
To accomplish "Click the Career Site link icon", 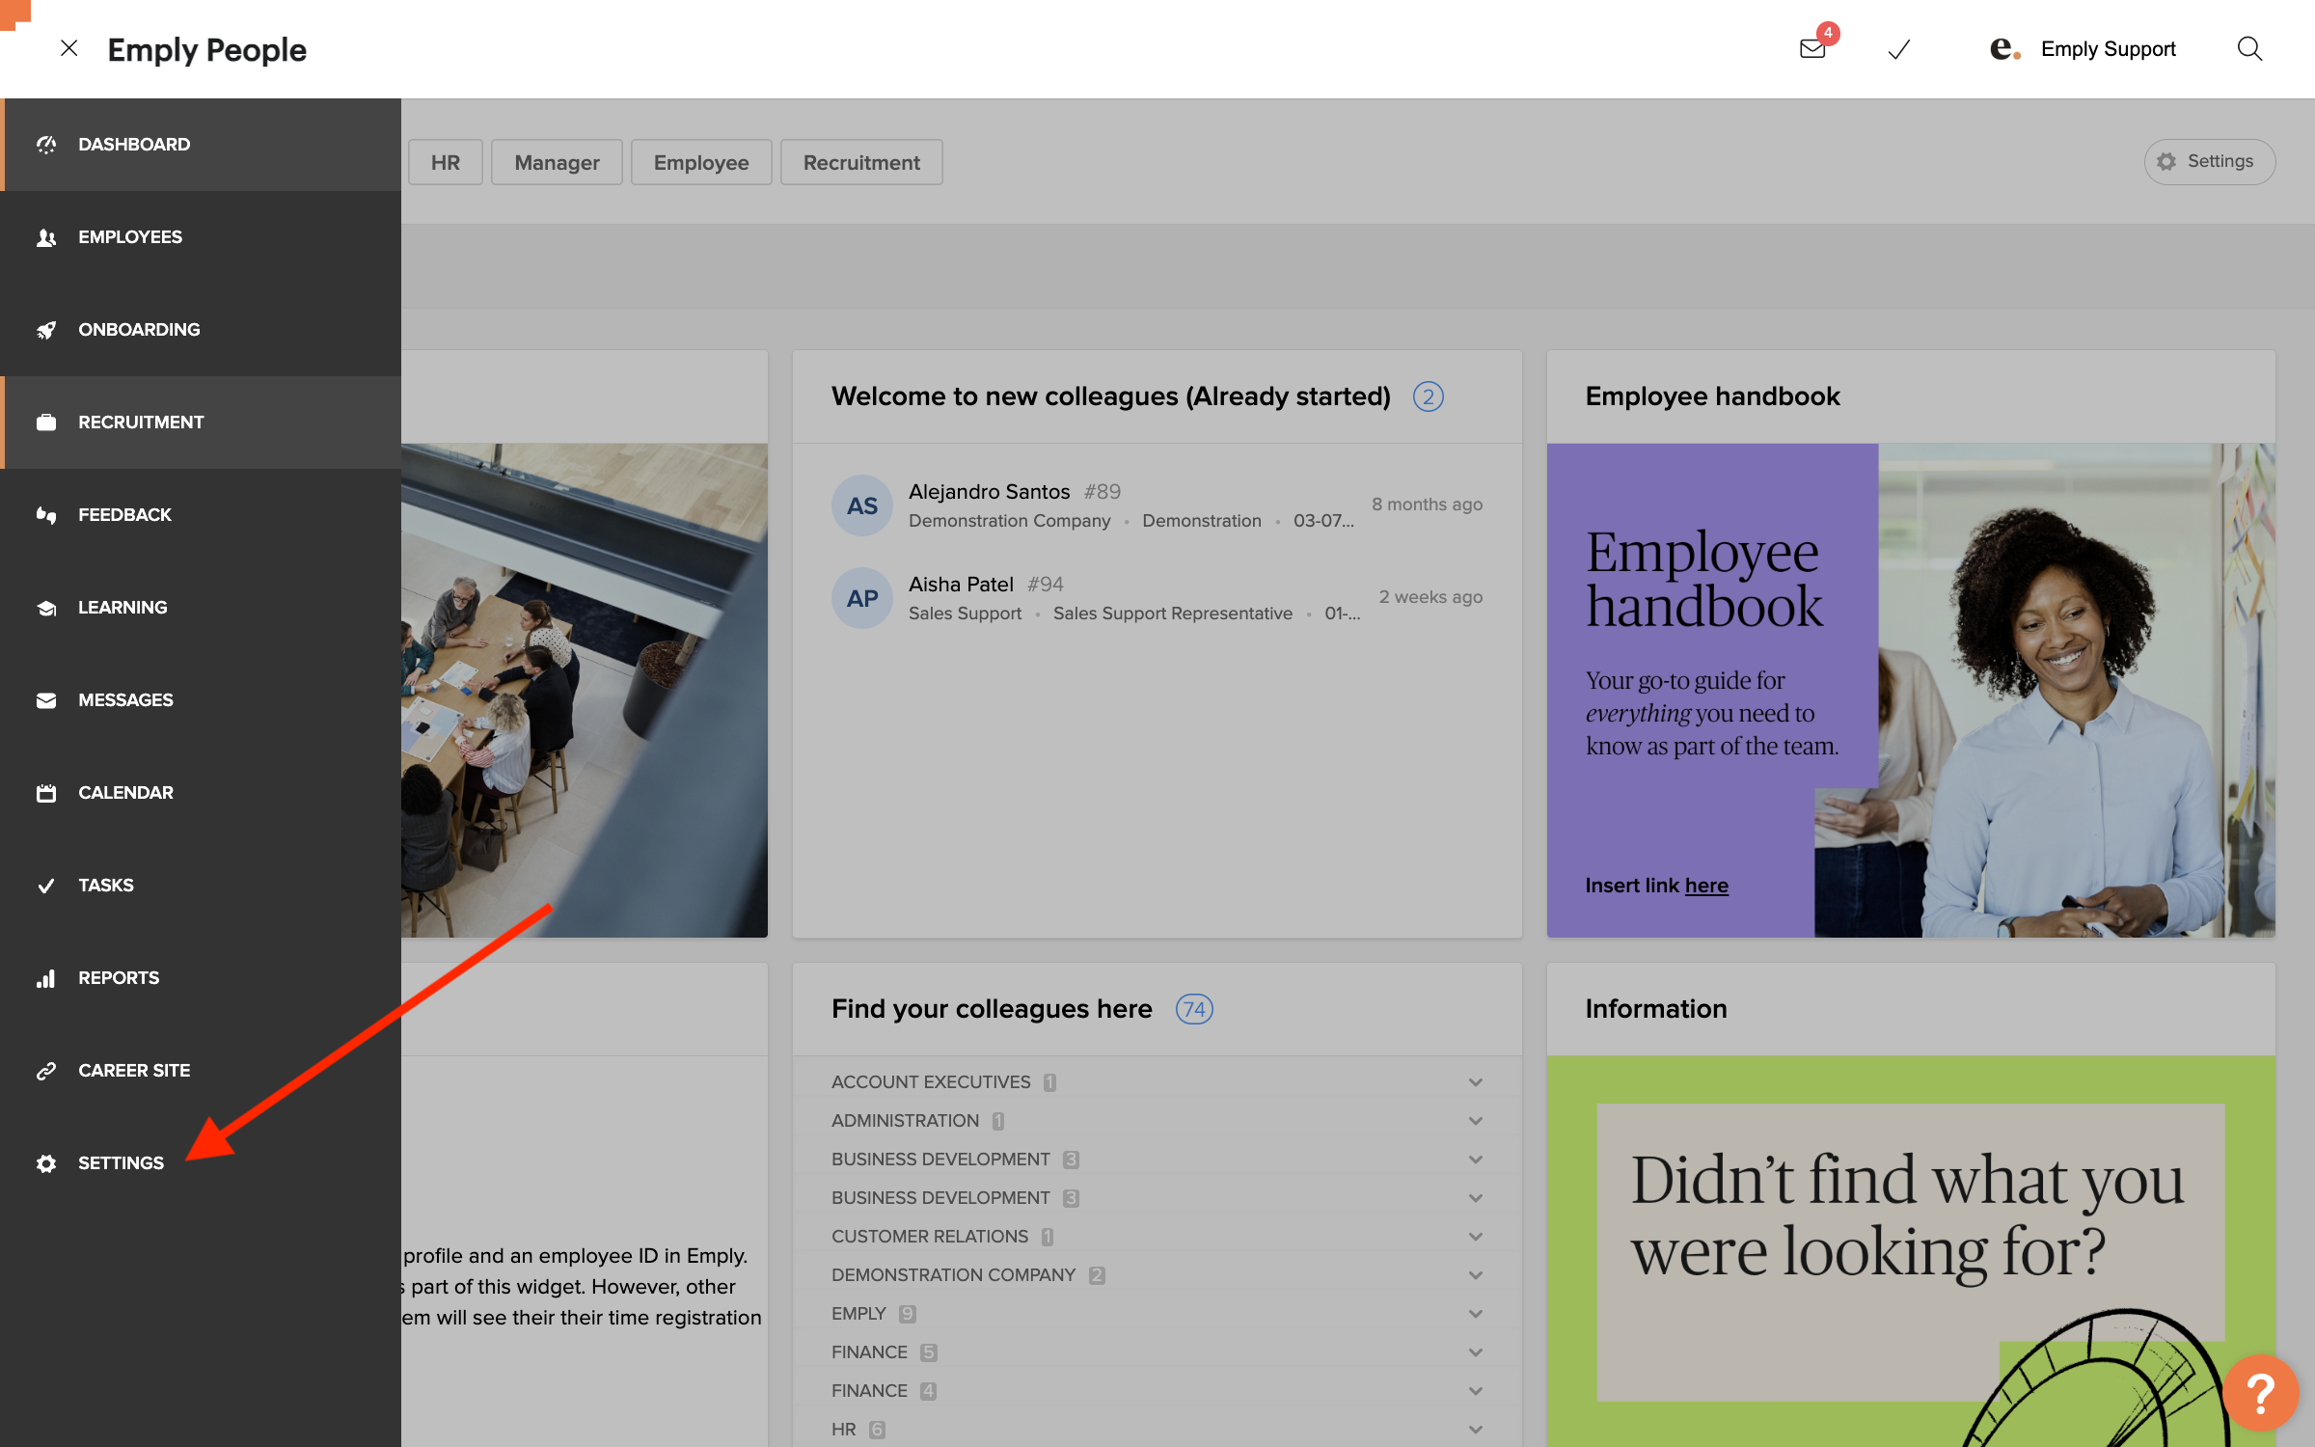I will click(x=46, y=1071).
